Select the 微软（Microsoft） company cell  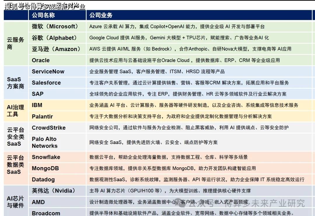55,27
